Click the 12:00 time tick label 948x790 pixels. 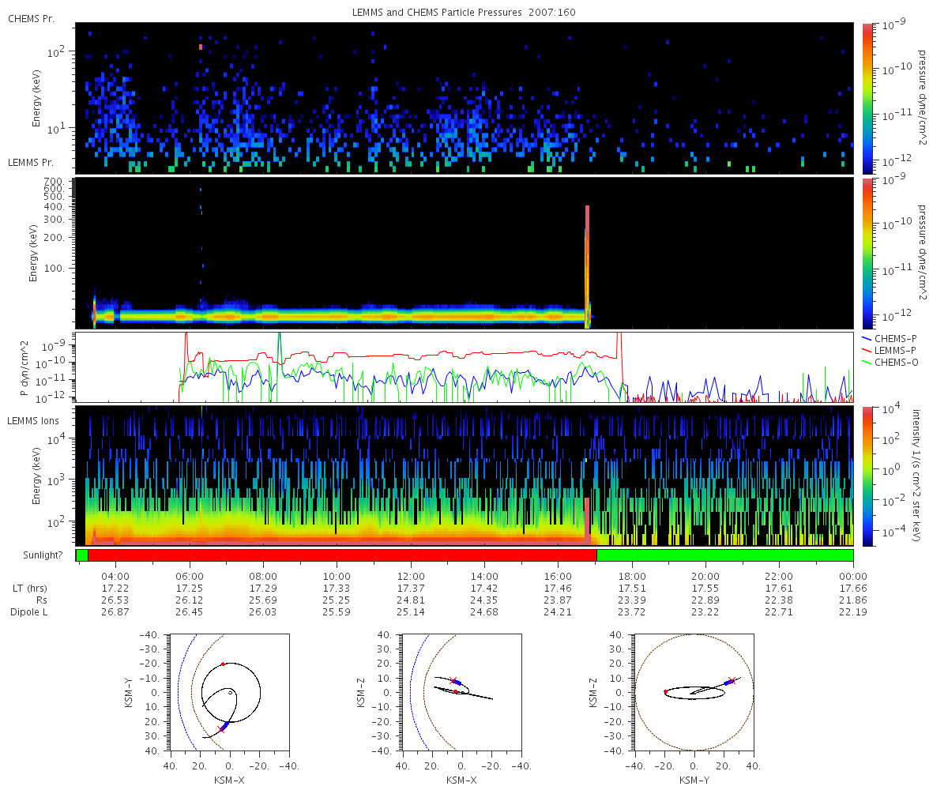point(411,576)
